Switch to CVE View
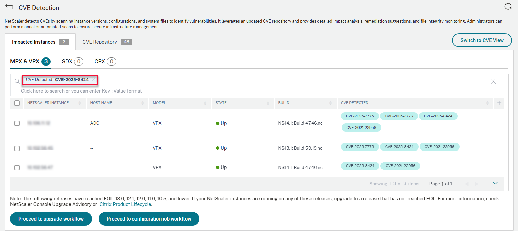The height and width of the screenshot is (231, 518). [482, 40]
